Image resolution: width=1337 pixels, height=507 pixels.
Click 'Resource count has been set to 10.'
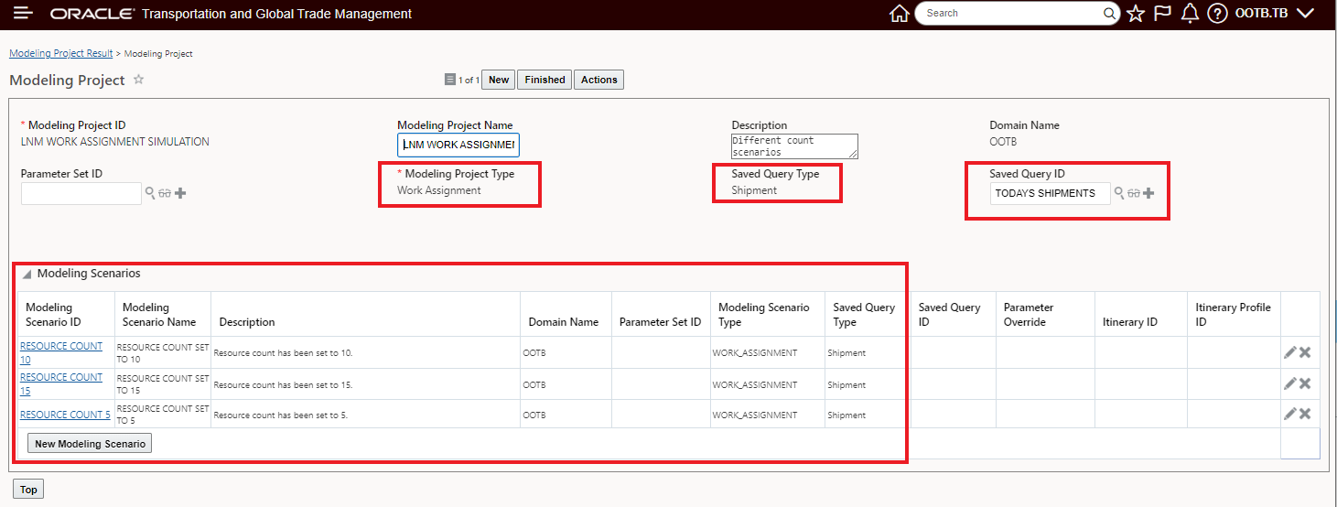pos(283,353)
